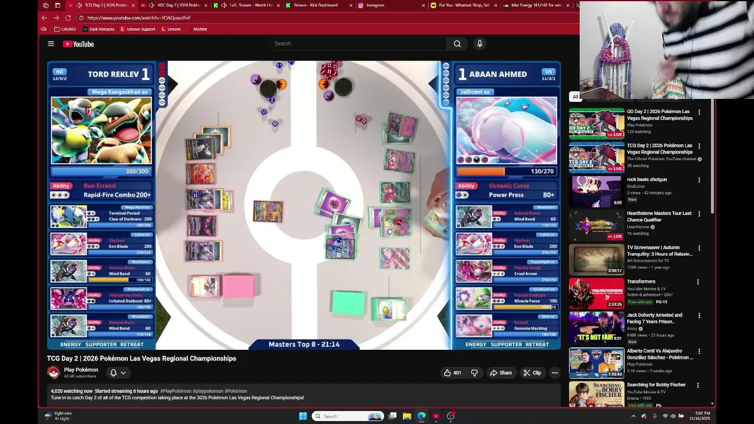754x424 pixels.
Task: Open Jack Doherty Arrested video title
Action: 654,319
